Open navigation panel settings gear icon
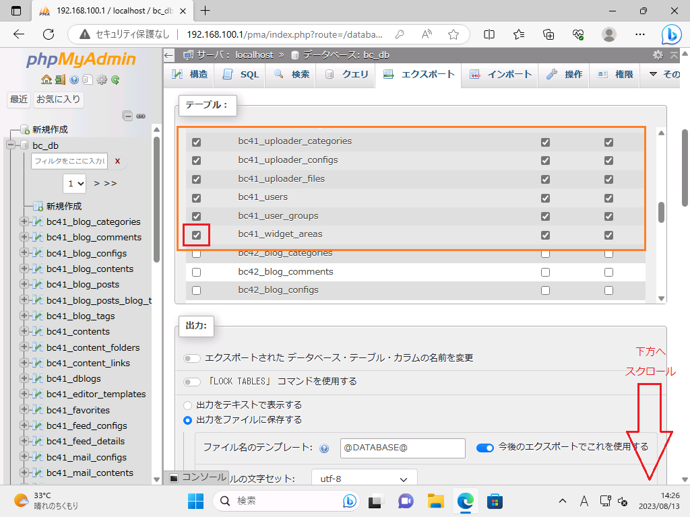The height and width of the screenshot is (517, 690). click(102, 79)
